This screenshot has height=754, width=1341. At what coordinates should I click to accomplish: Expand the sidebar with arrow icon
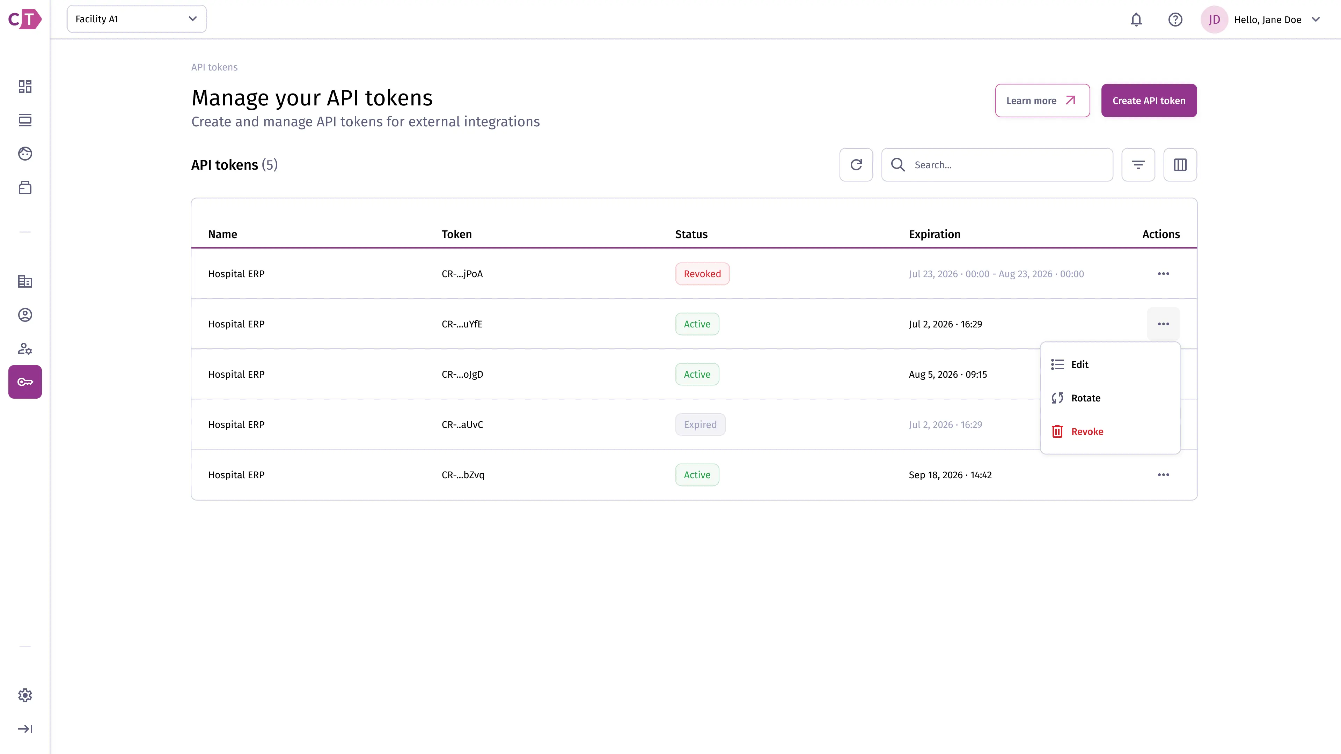tap(25, 729)
